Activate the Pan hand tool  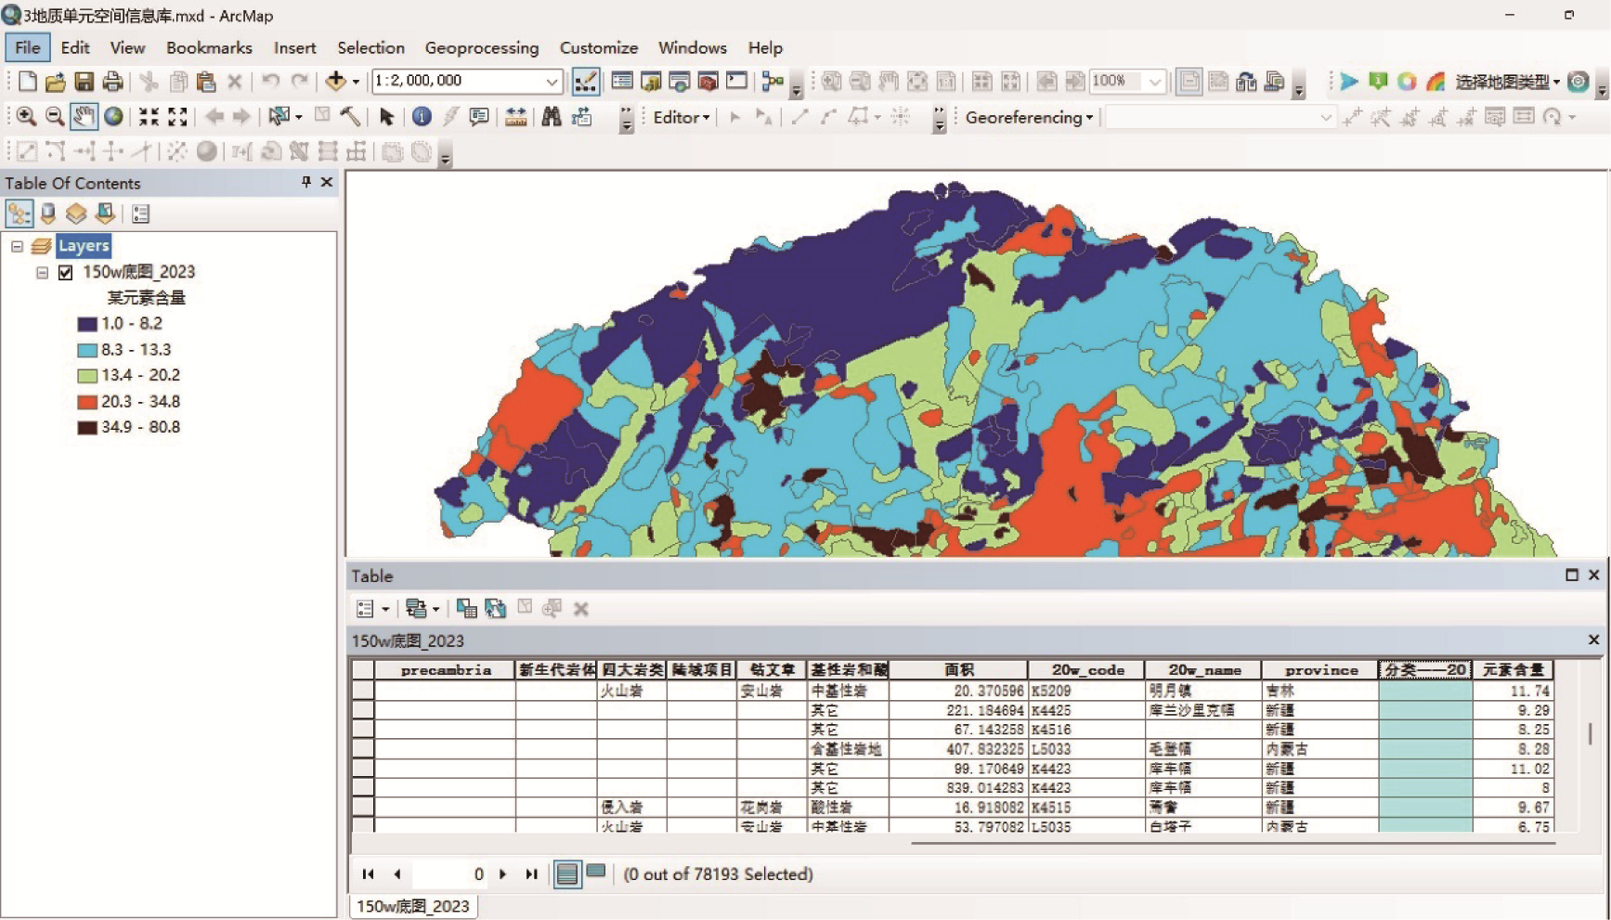(84, 116)
